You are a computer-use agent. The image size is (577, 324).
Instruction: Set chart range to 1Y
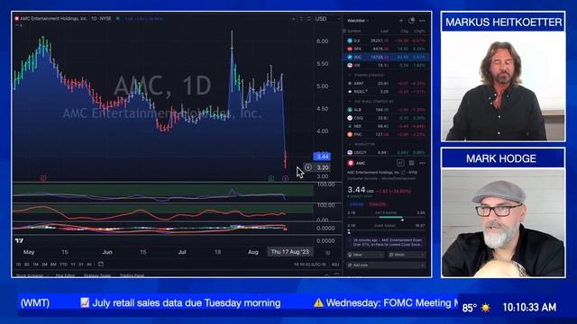tap(73, 264)
